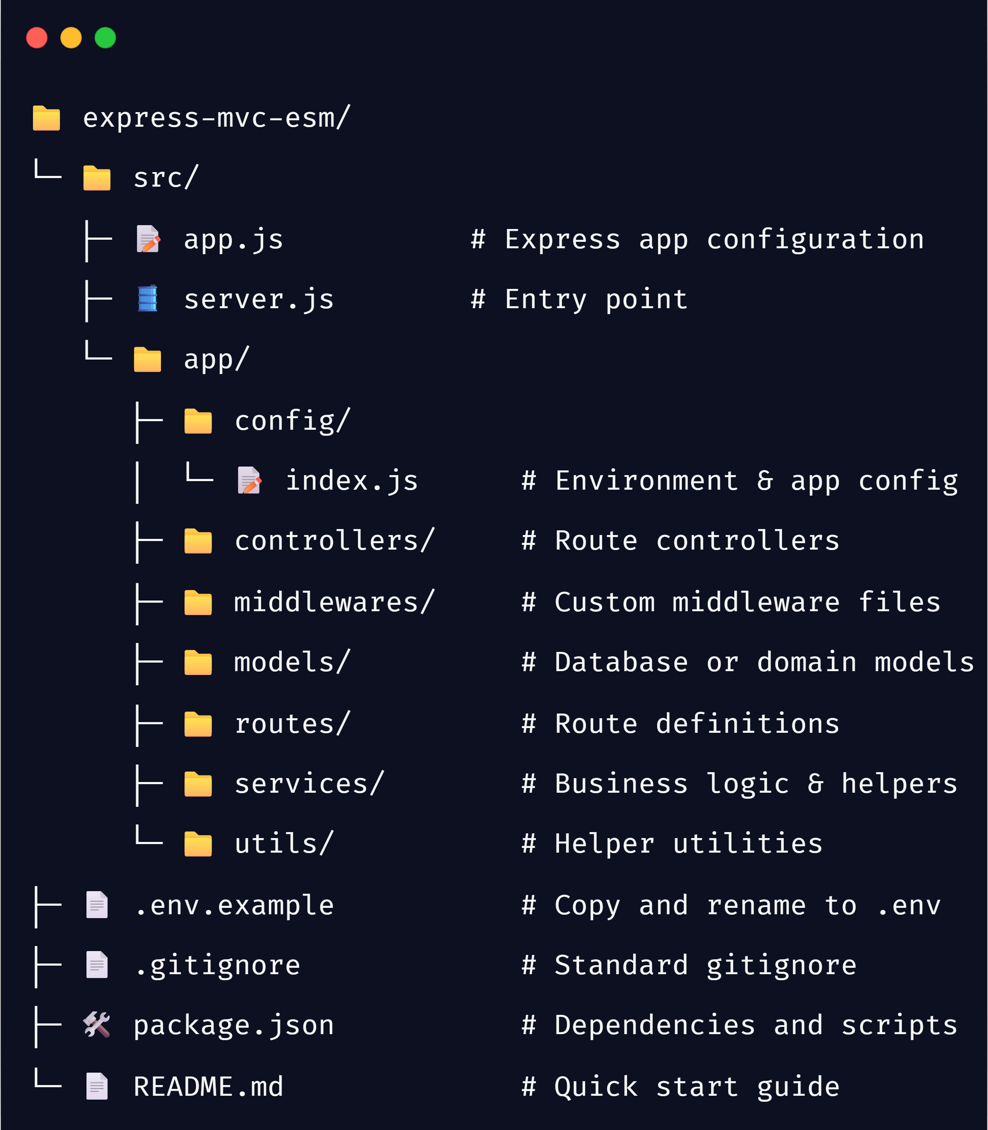Click the yellow minimize traffic light
Viewport: 988px width, 1130px height.
tap(71, 38)
